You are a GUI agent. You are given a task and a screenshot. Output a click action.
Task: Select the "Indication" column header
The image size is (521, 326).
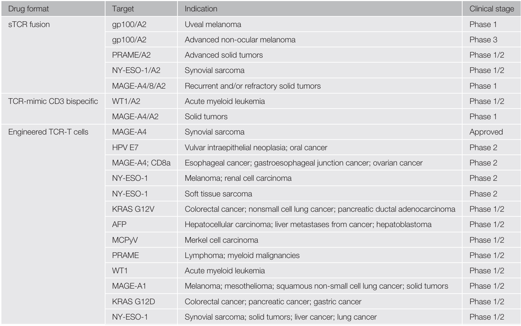(201, 9)
